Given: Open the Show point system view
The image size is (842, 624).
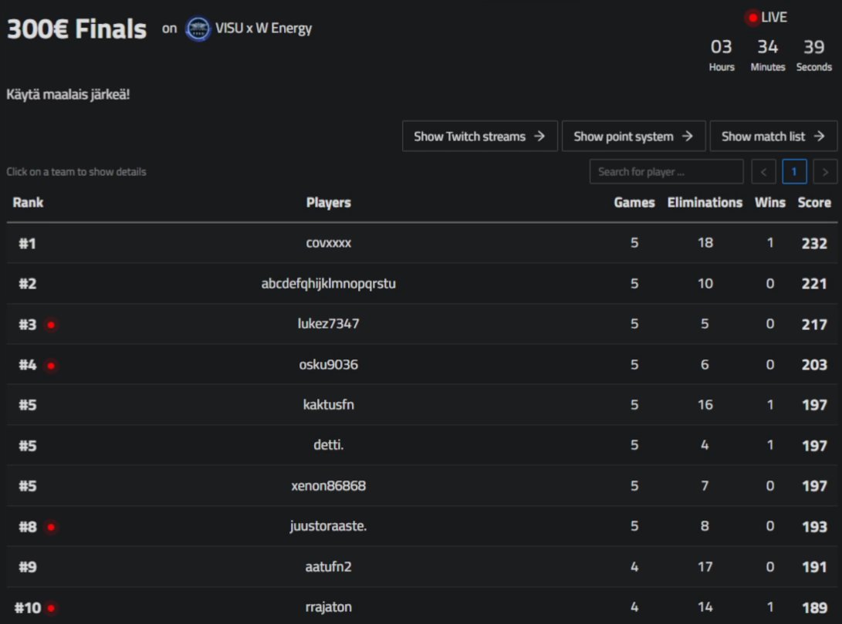Looking at the screenshot, I should 633,136.
